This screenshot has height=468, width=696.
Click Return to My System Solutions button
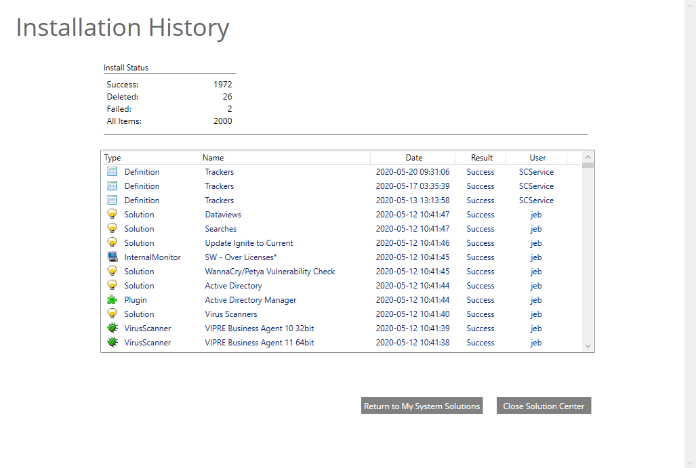pyautogui.click(x=422, y=406)
